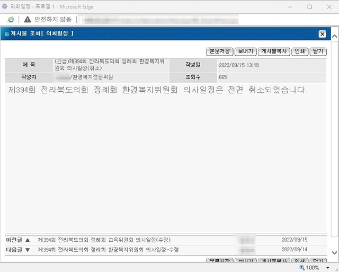Click the 안전하지 않음 security label
The image size is (339, 272).
coord(52,19)
